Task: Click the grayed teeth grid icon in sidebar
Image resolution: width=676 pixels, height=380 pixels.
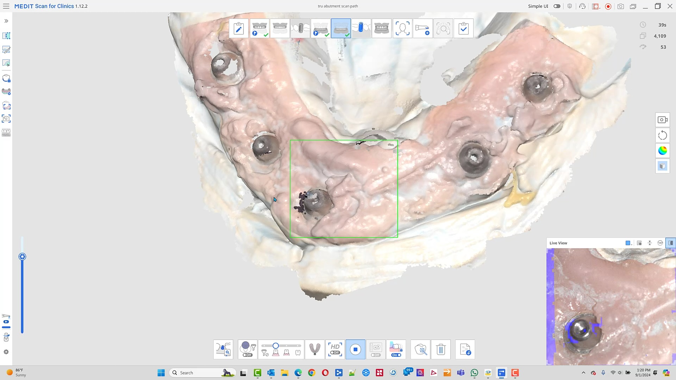Action: [x=6, y=133]
